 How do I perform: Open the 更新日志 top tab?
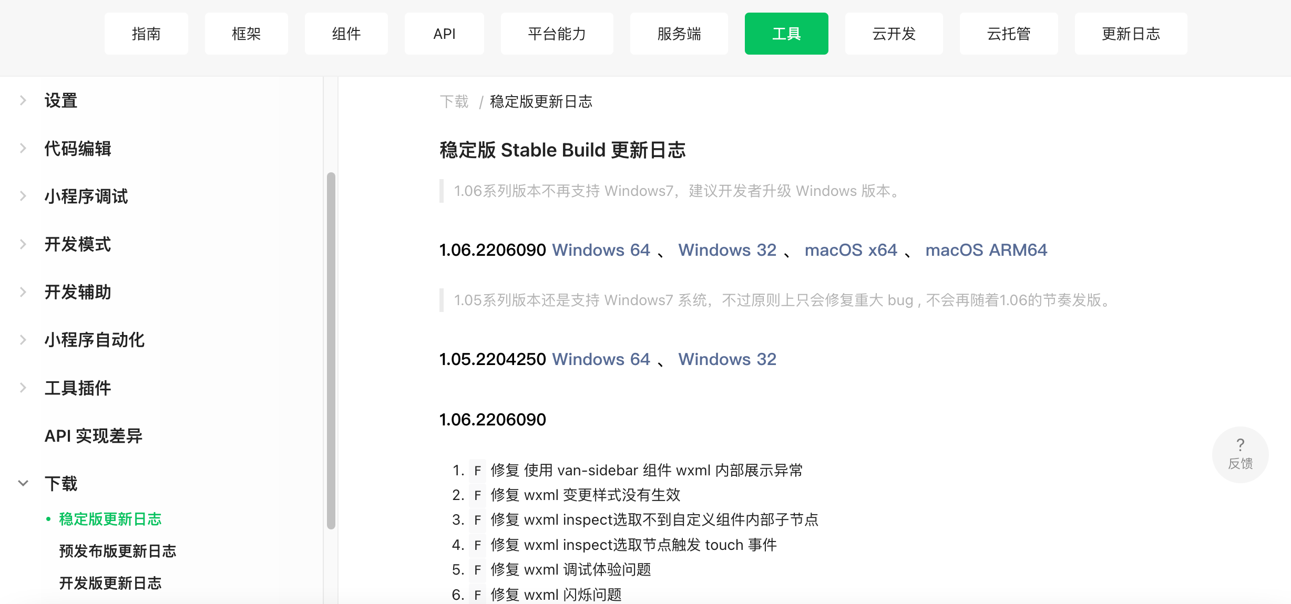1131,34
